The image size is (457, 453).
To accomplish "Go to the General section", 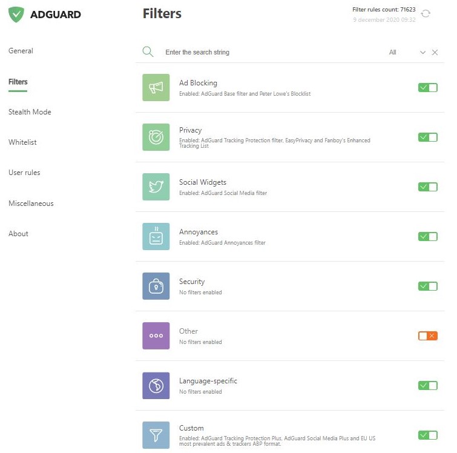I will 21,51.
